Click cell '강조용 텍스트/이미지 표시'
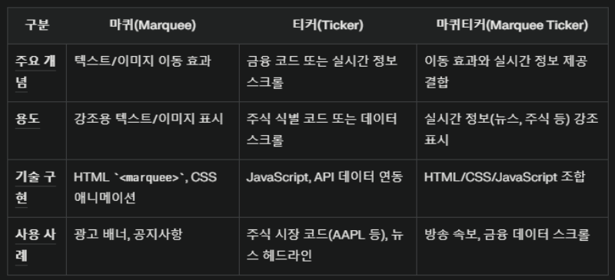The image size is (615, 280). coord(152,130)
